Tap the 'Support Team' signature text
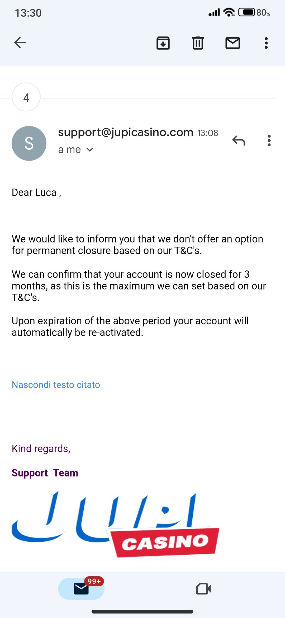This screenshot has width=285, height=618. coord(45,473)
